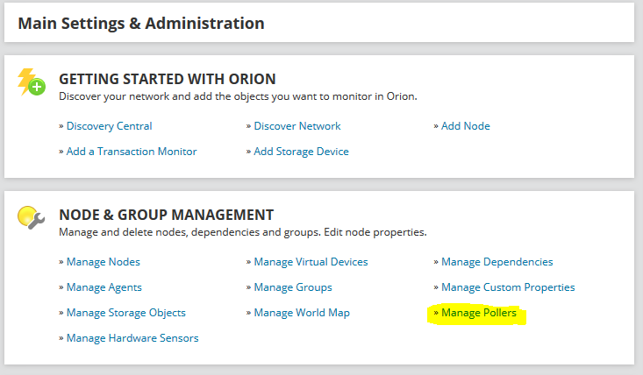
Task: Choose Add Storage Device link
Action: 302,152
